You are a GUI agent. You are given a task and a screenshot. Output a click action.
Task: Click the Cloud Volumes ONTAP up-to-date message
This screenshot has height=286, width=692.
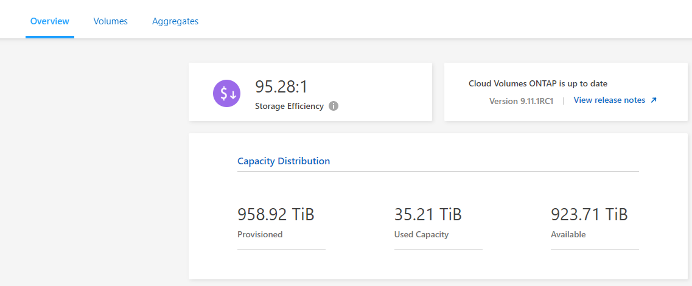point(538,83)
